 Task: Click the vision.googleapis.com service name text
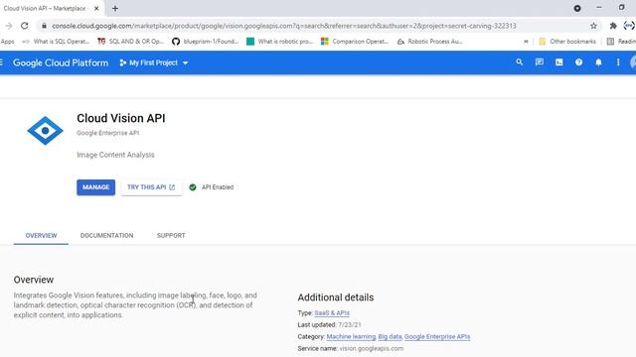tap(371, 348)
